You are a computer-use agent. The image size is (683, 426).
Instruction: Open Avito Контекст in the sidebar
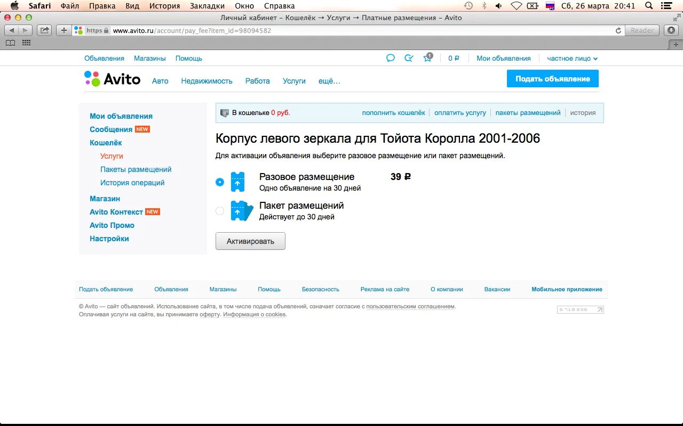[116, 212]
